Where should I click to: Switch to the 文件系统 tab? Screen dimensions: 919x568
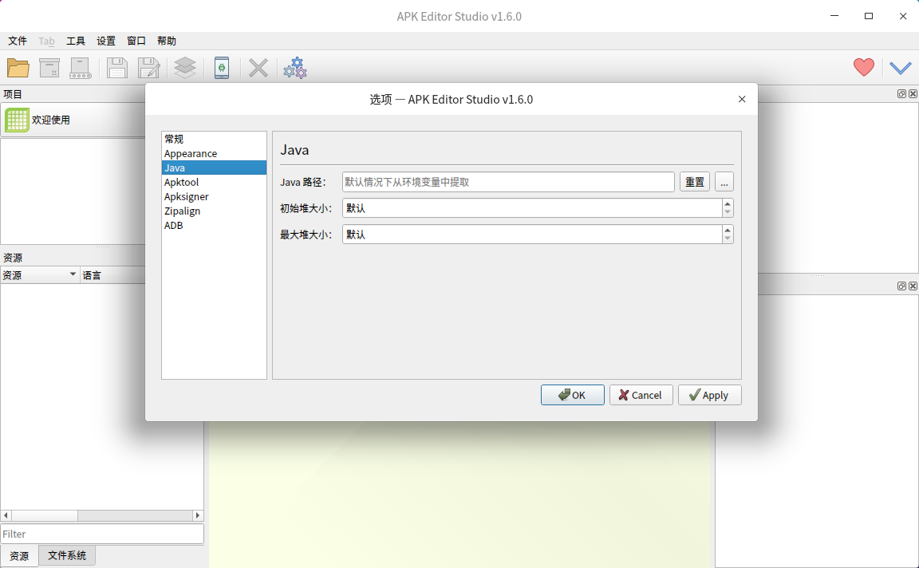(x=67, y=555)
